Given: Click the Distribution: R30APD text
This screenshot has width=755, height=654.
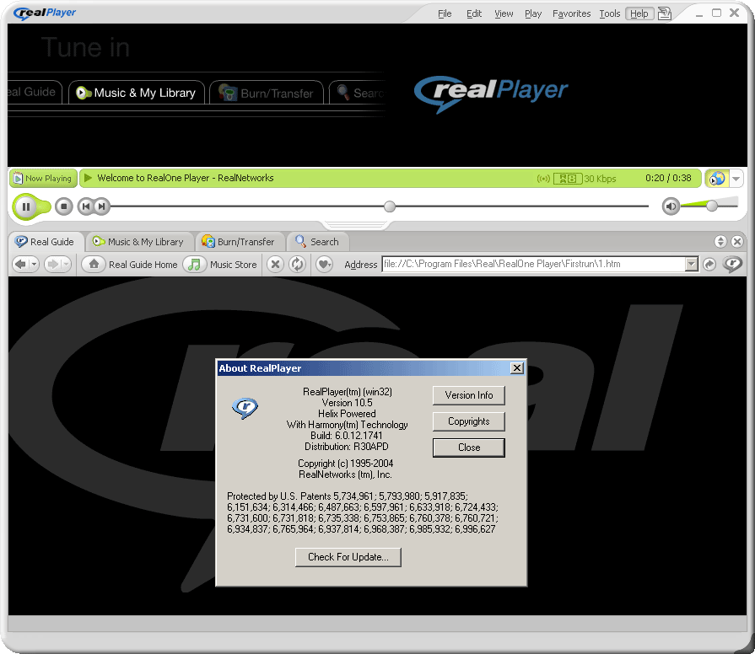Looking at the screenshot, I should click(347, 447).
